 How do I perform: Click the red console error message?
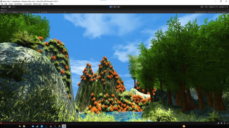click(x=30, y=123)
